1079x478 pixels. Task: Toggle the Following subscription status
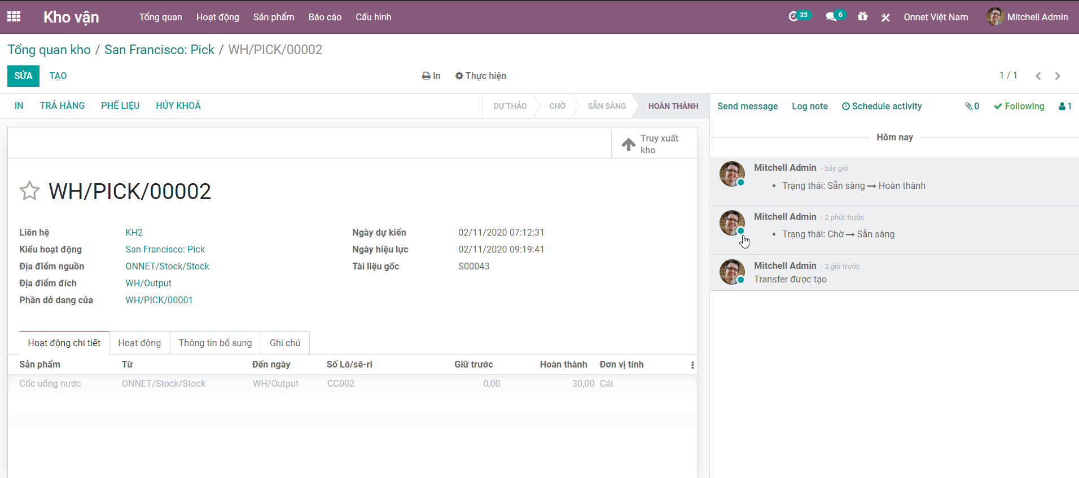point(1019,106)
